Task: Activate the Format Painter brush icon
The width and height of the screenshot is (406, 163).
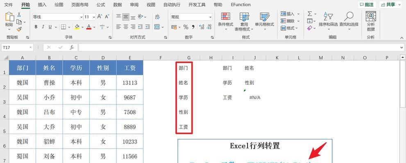Action: 19,29
